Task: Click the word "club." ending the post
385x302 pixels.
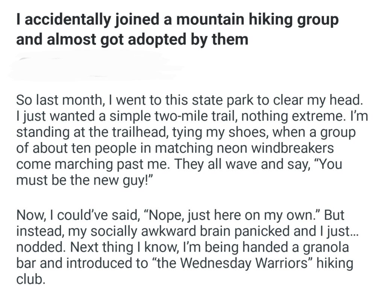Action: pos(30,279)
